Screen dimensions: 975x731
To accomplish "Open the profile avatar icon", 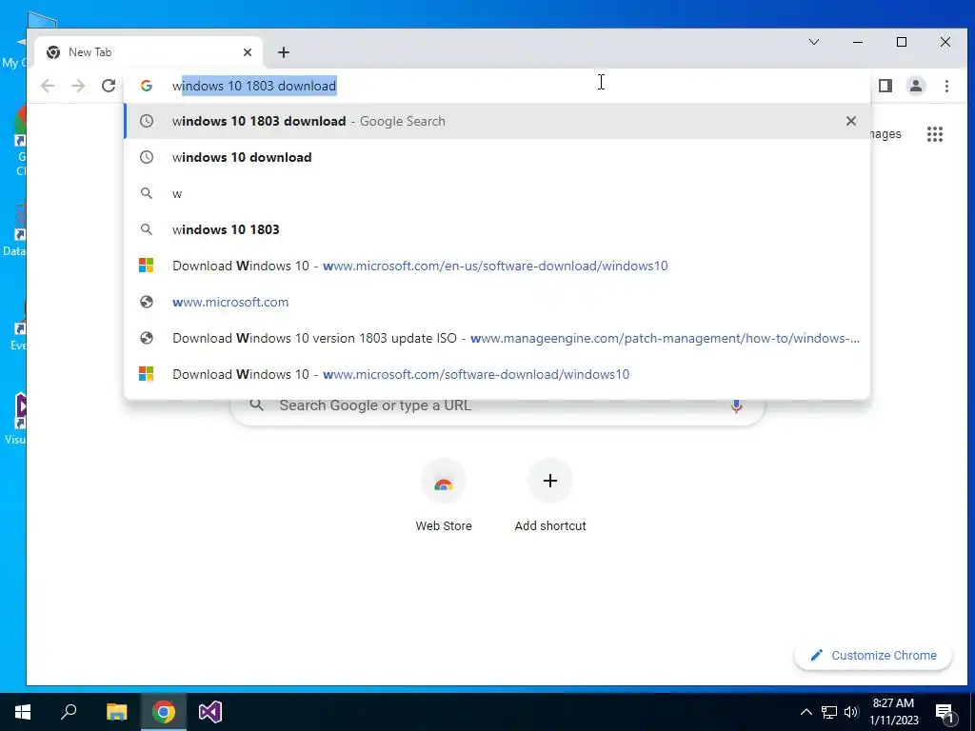I will point(916,86).
